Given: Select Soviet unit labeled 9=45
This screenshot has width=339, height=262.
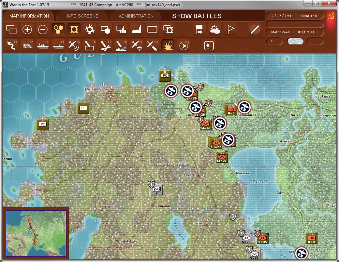Looking at the screenshot, I should tap(262, 238).
